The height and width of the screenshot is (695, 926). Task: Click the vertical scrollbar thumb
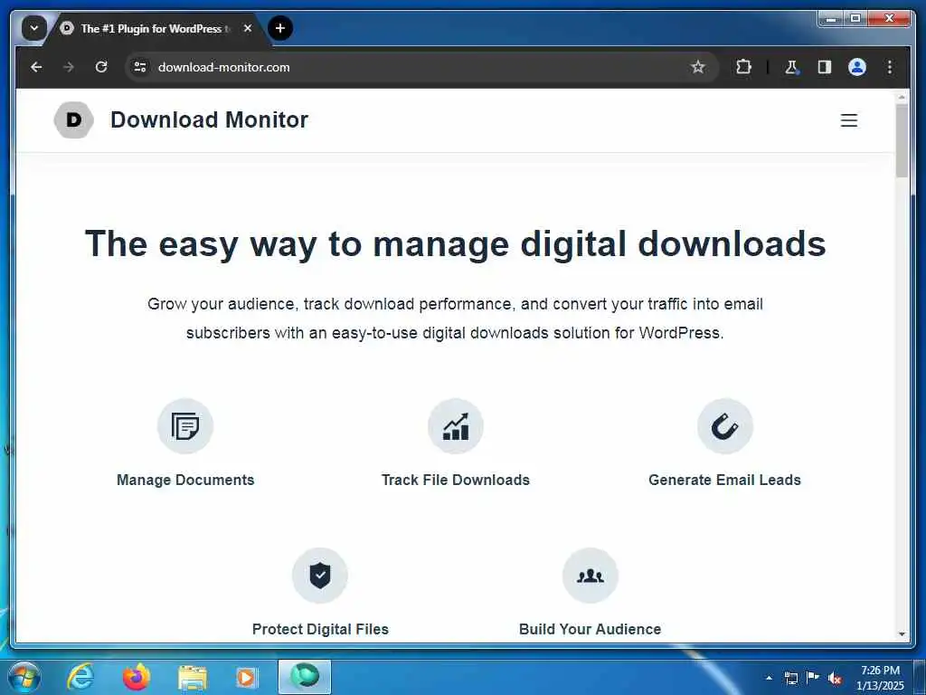pos(902,140)
